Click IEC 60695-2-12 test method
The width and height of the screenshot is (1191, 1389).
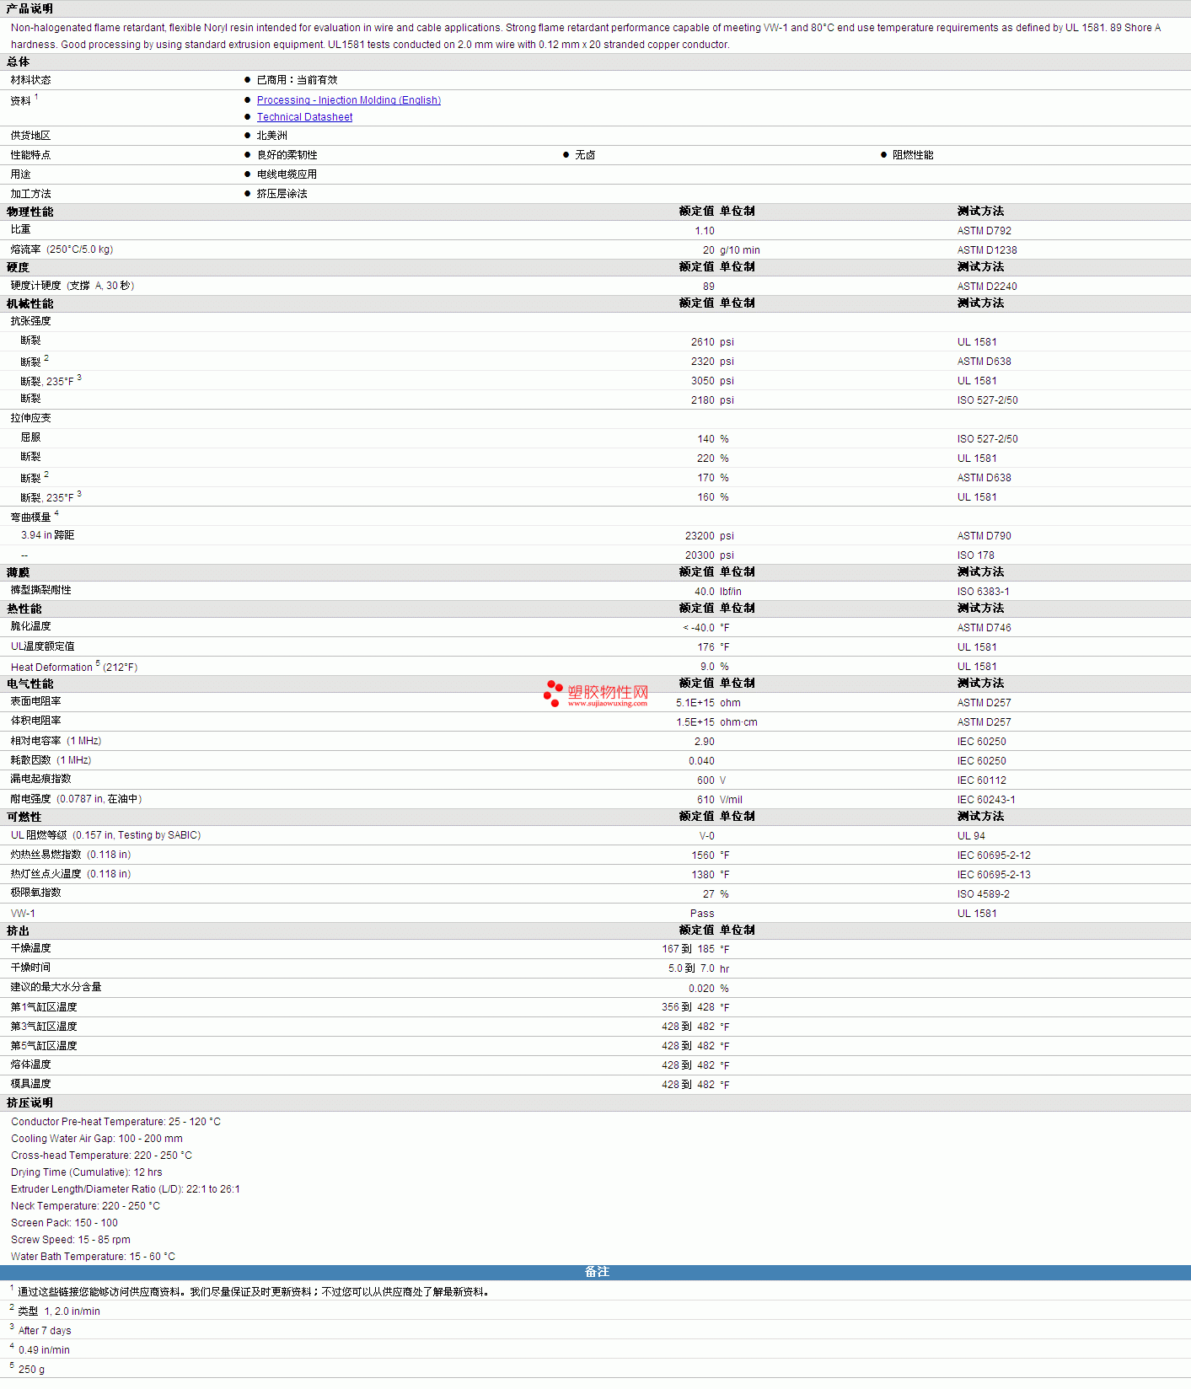994,855
